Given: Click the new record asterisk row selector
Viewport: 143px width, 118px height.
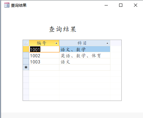Looking at the screenshot, I should [26, 67].
